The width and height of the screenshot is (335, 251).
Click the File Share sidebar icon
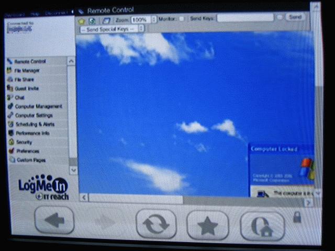[10, 79]
